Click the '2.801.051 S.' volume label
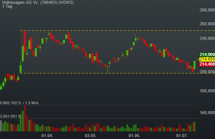Screen dimensions: 215x139 (11, 116)
